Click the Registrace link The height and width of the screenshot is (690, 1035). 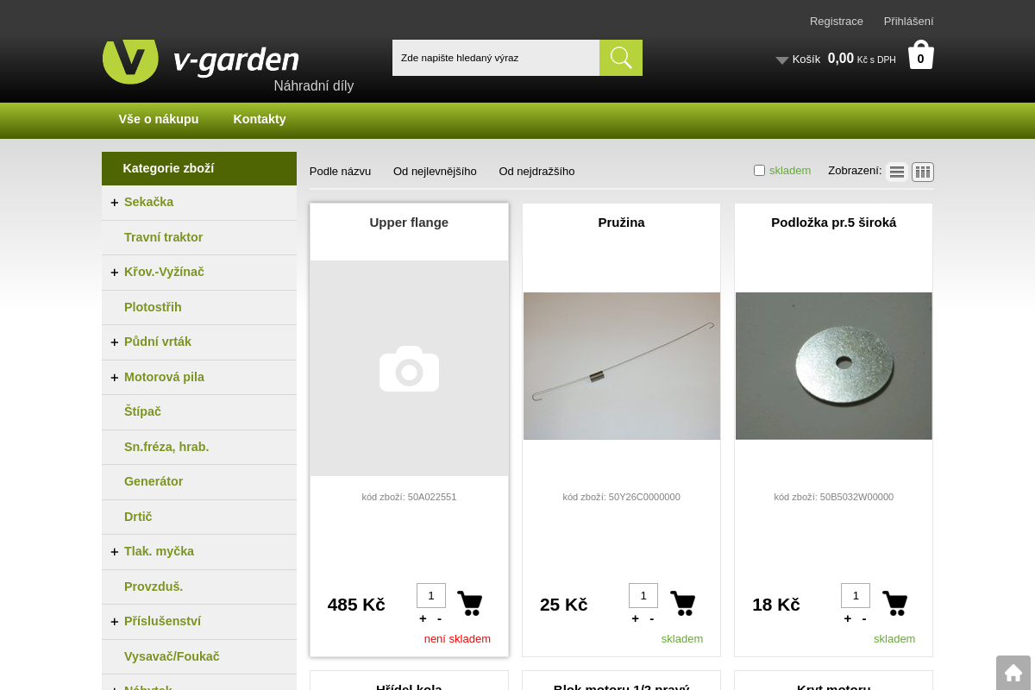point(836,21)
